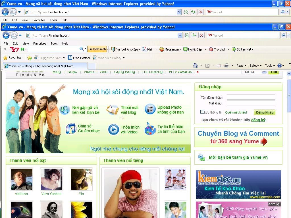Open the Edit menu in the front window

coord(15,43)
